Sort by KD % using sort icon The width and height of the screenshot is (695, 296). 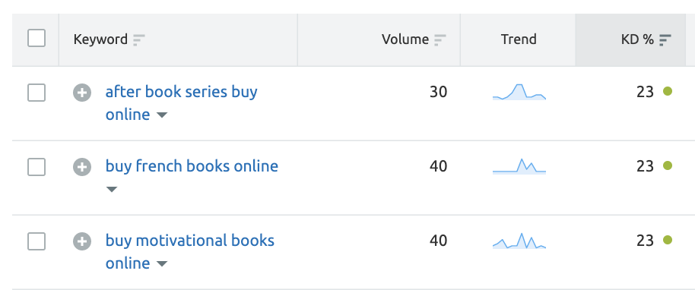point(665,39)
